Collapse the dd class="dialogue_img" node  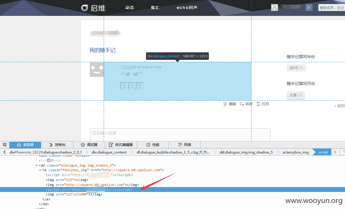37,166
